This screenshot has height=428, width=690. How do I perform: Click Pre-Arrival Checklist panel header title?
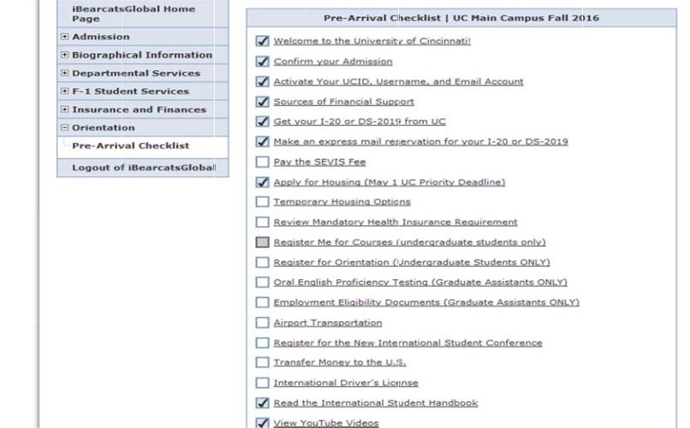click(x=461, y=18)
